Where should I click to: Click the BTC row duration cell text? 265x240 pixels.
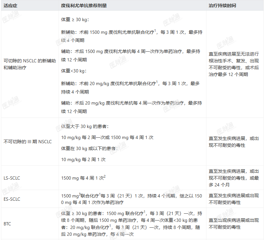point(233,224)
